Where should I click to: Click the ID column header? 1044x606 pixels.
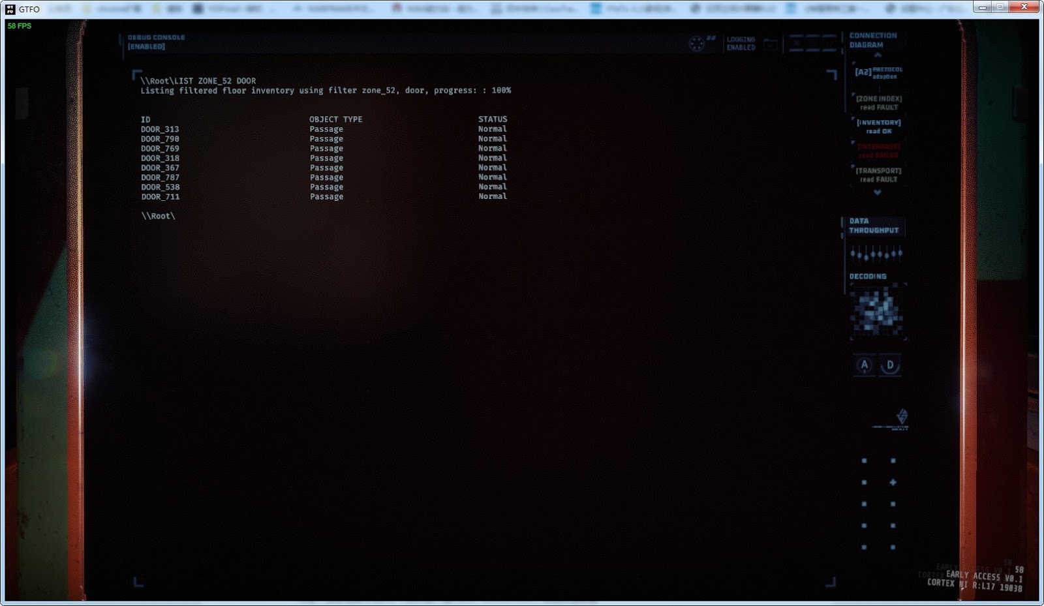tap(146, 119)
